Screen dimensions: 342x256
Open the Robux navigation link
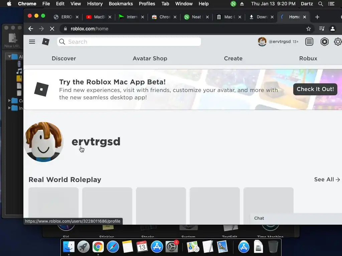[308, 58]
